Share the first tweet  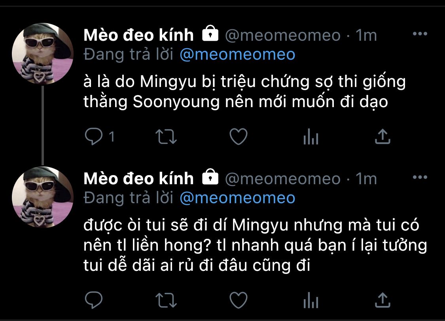[383, 136]
